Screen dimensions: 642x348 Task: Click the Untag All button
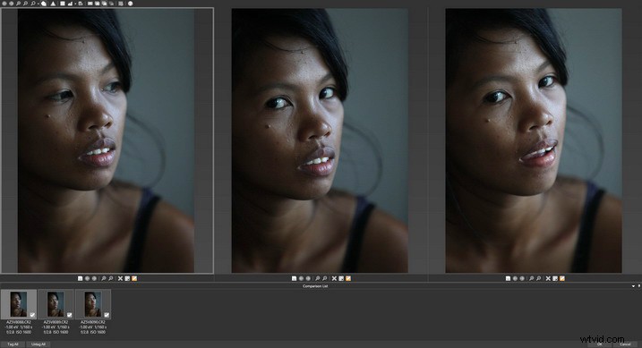coord(39,344)
